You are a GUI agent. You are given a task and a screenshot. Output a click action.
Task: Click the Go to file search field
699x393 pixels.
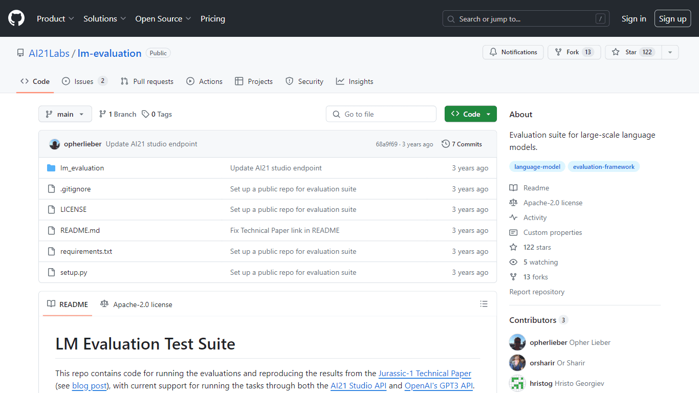381,114
